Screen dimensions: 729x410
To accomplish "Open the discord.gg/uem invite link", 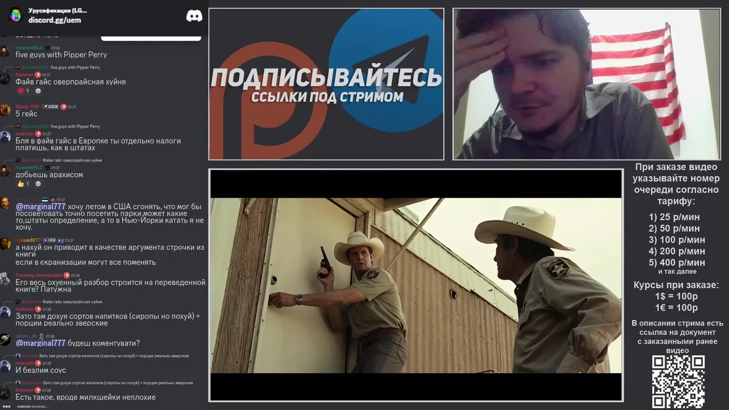I will [55, 20].
